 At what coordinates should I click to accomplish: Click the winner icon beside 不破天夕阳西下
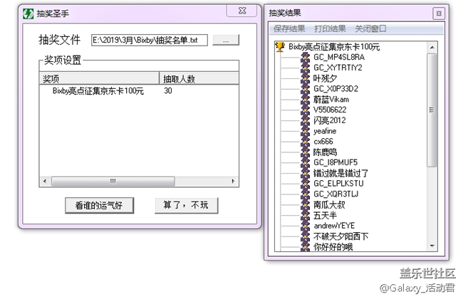point(305,236)
